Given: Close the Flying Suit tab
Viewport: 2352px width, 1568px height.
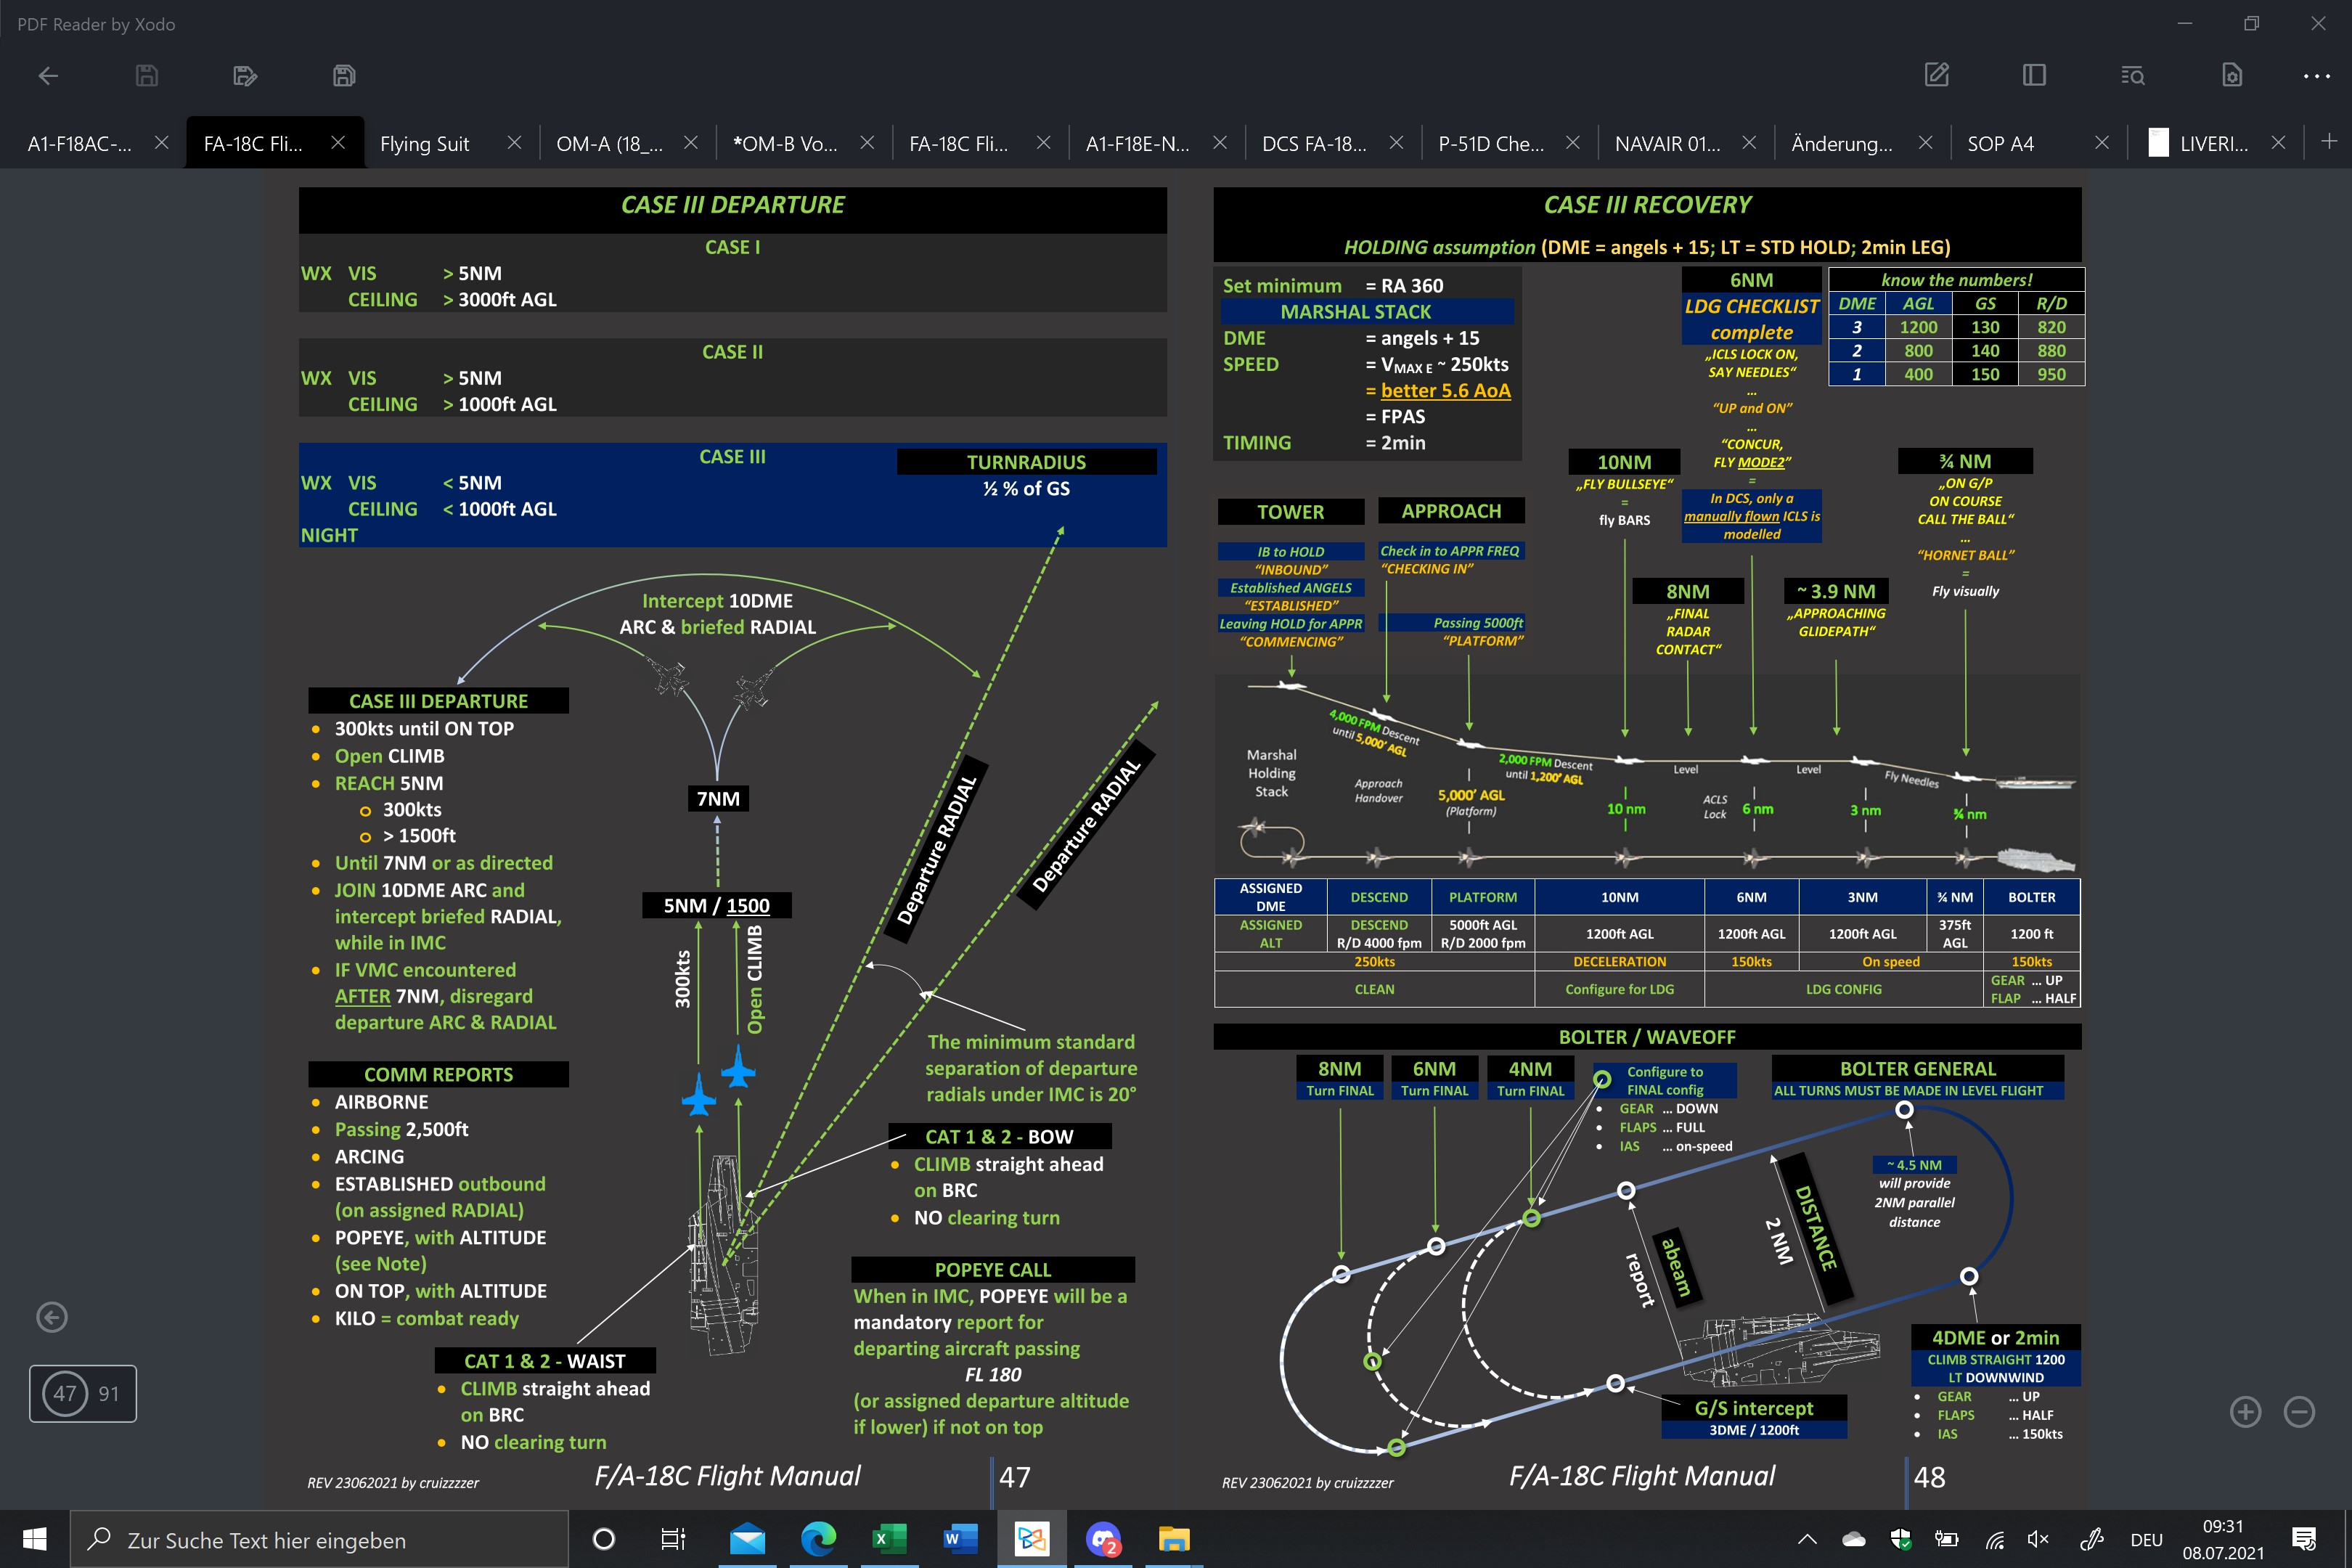Looking at the screenshot, I should (514, 142).
